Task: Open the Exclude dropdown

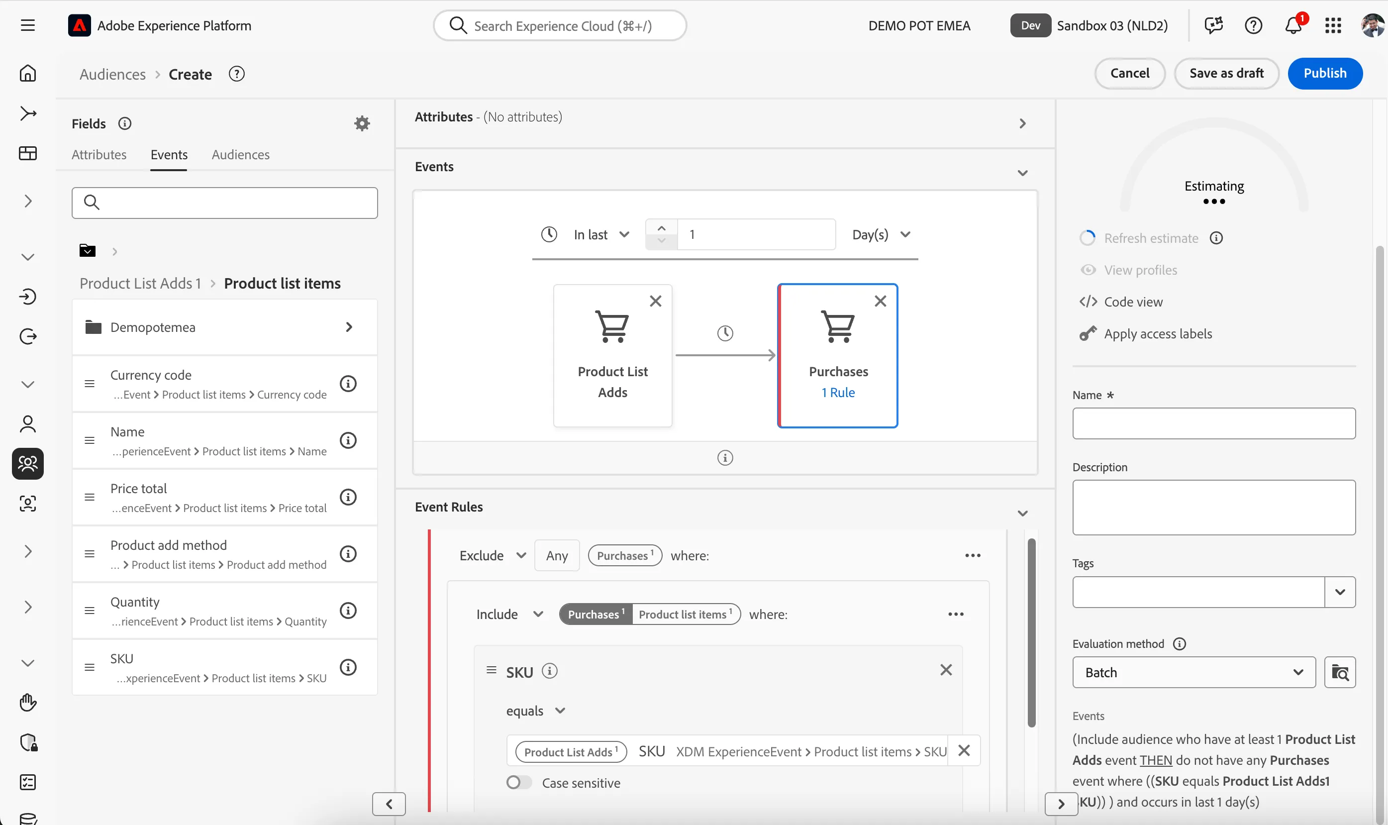Action: (493, 556)
